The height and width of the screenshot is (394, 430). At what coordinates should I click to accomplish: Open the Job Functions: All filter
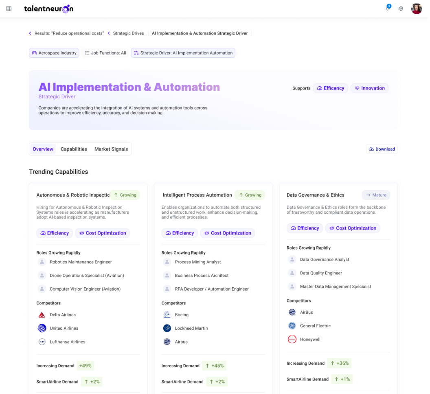pyautogui.click(x=105, y=53)
